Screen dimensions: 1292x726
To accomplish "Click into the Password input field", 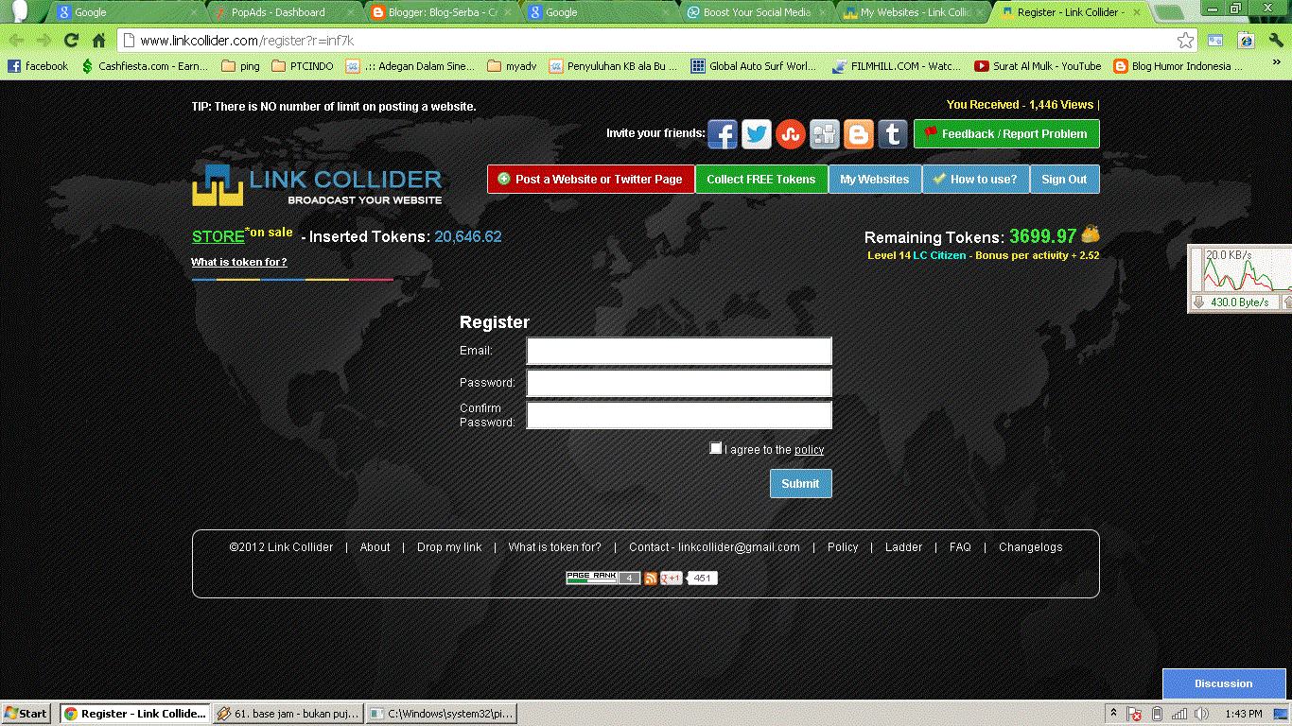I will click(679, 383).
